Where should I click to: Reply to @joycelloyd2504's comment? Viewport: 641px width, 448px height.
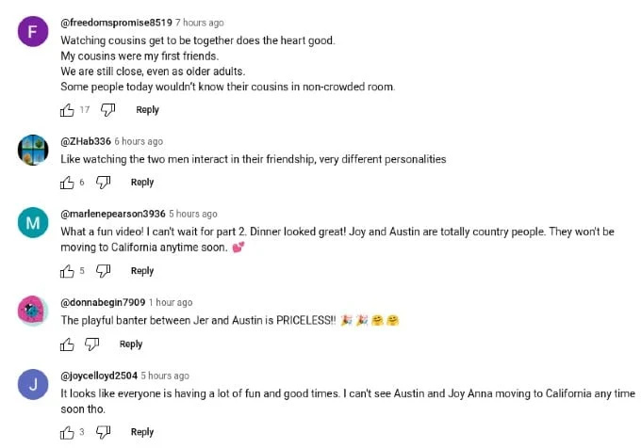coord(141,432)
